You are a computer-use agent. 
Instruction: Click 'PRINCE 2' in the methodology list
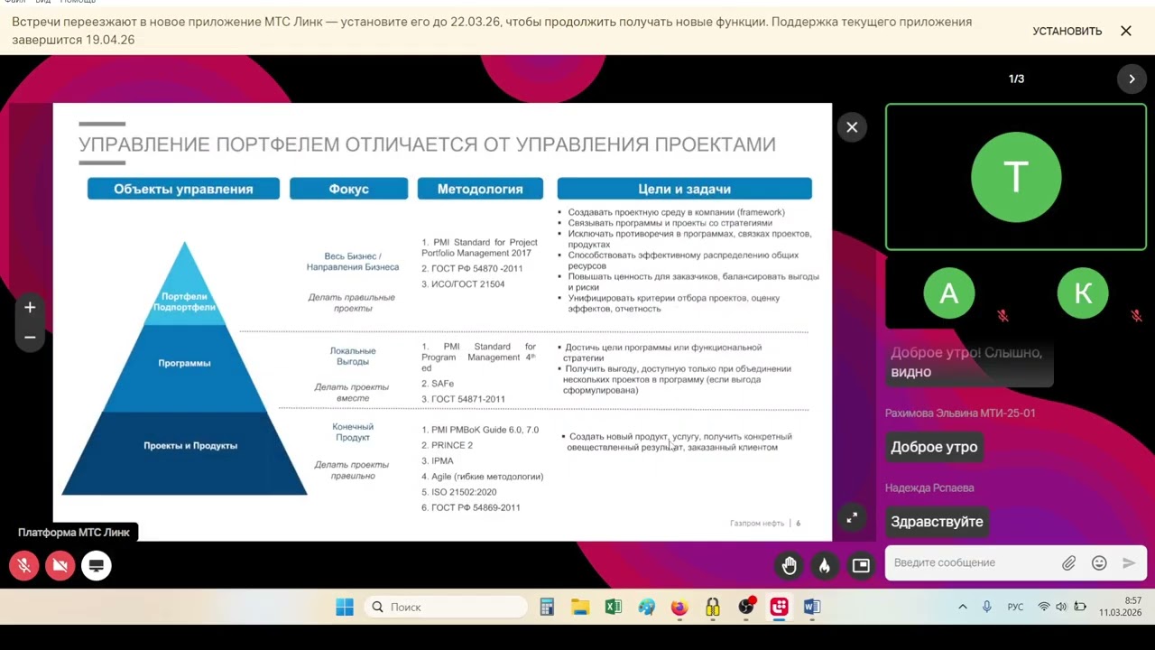tap(447, 445)
